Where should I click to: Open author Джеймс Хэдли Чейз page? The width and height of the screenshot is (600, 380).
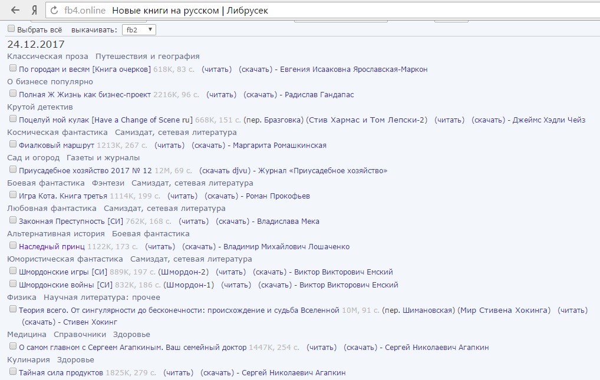coord(549,120)
